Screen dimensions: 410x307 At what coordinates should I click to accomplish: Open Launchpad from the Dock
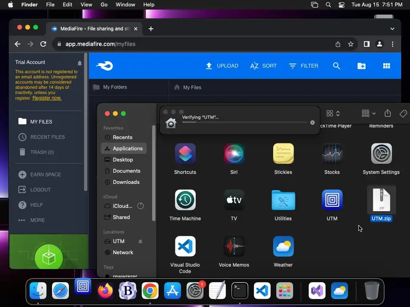pos(285,291)
